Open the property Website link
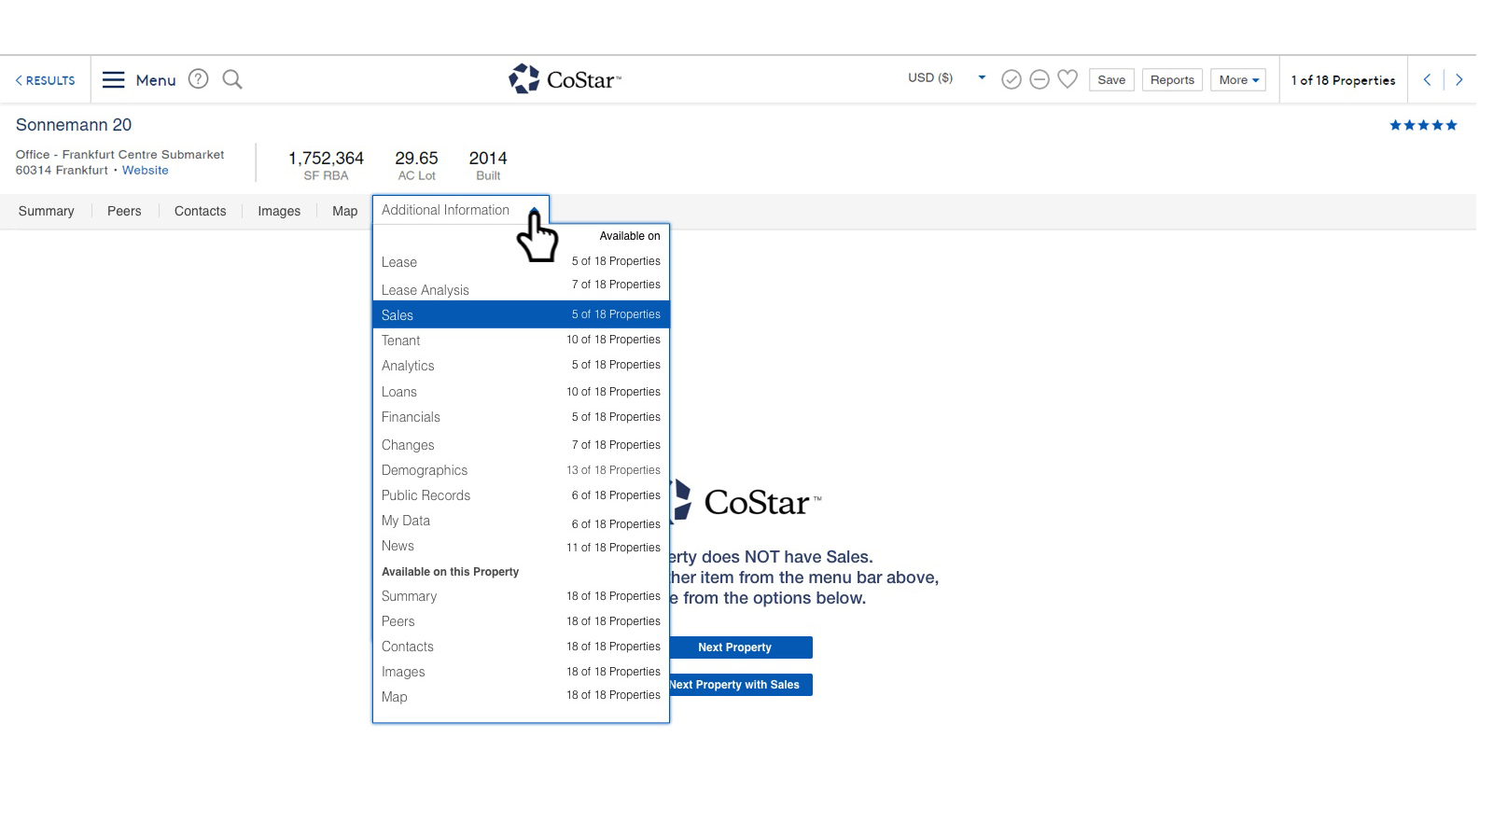 [x=146, y=171]
